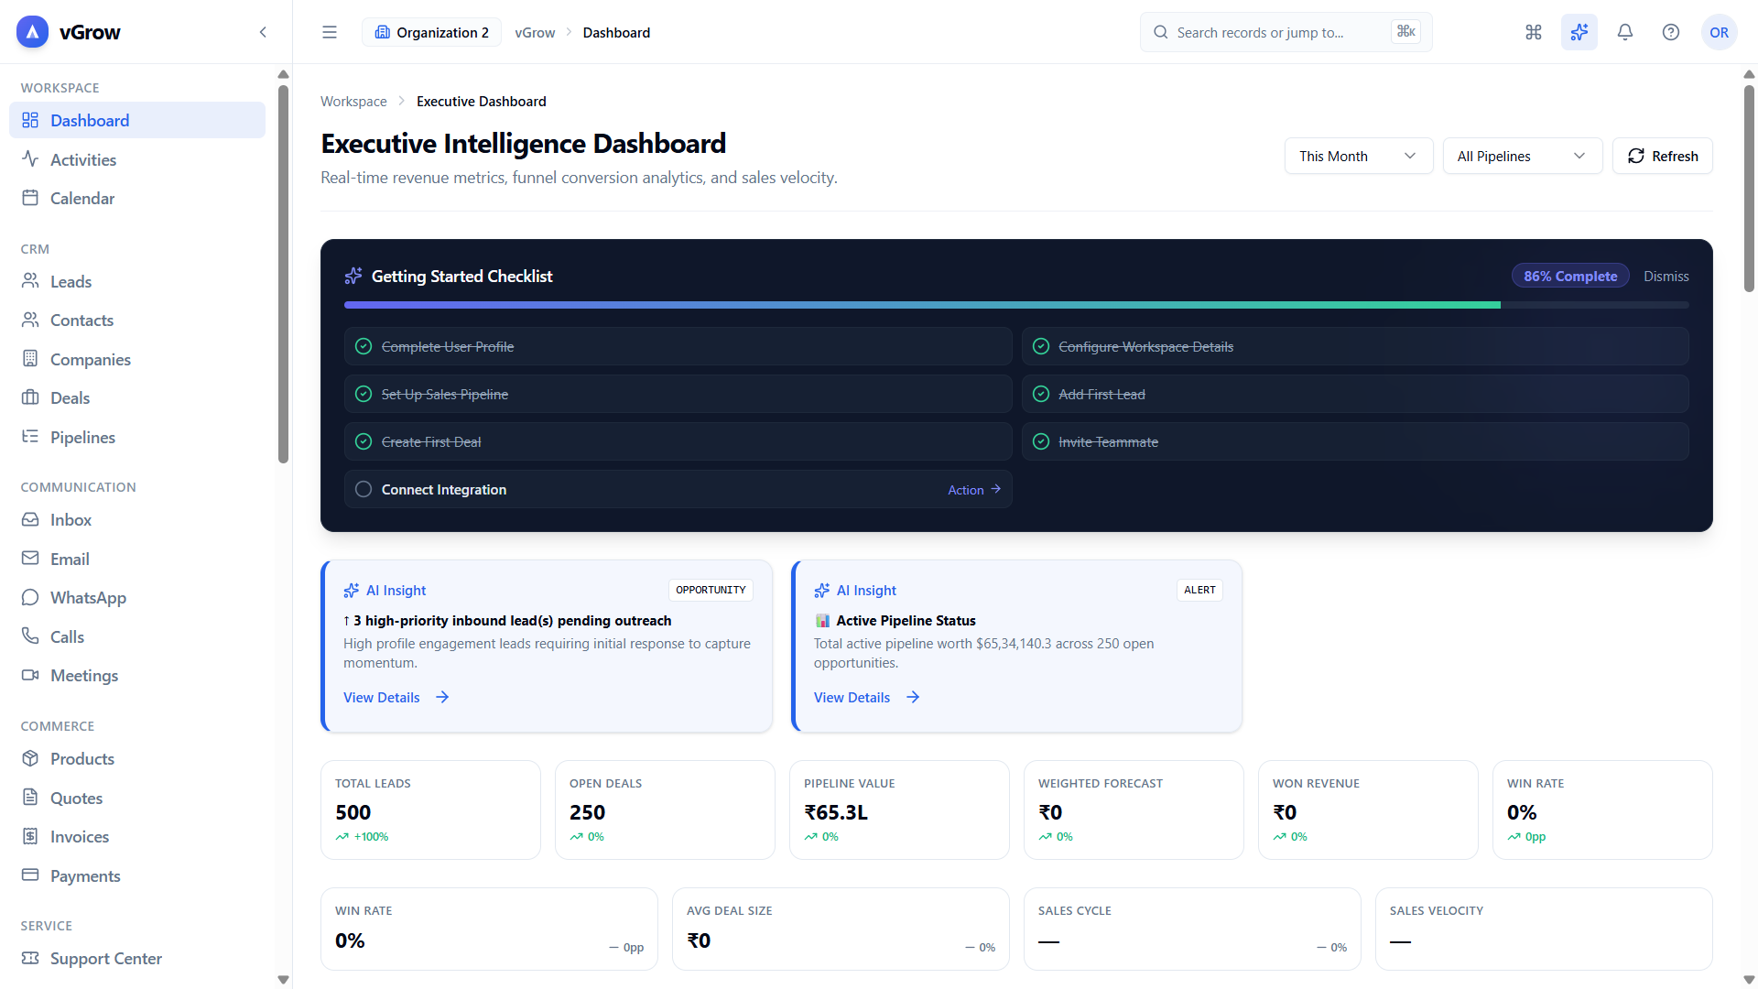Open the AI sparkle assistant icon
Viewport: 1758px width, 989px height.
click(x=1579, y=32)
